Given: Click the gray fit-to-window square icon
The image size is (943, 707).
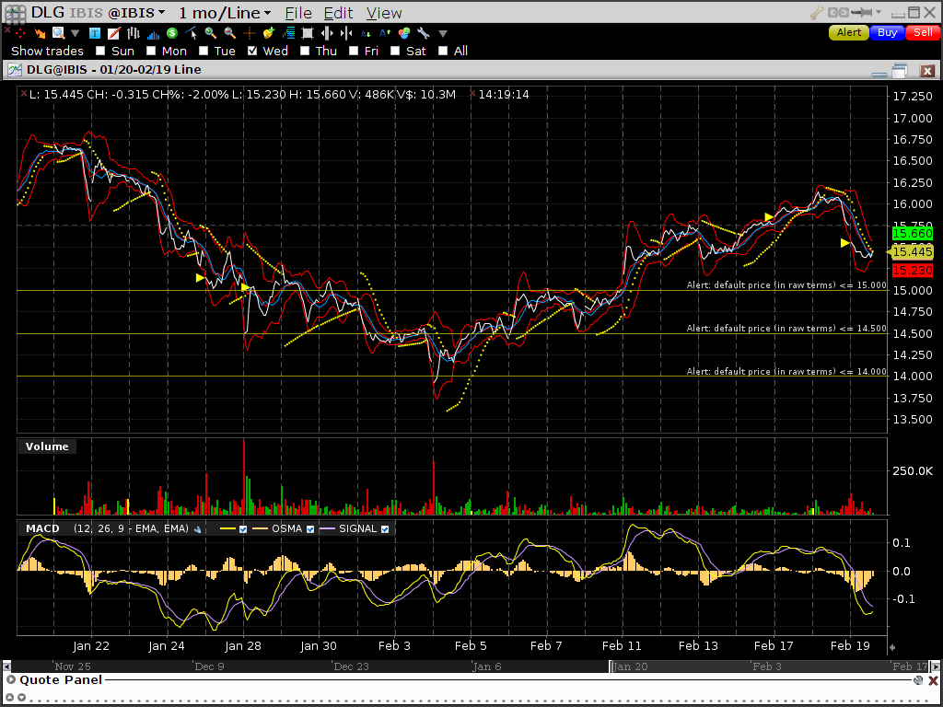Looking at the screenshot, I should tap(308, 33).
